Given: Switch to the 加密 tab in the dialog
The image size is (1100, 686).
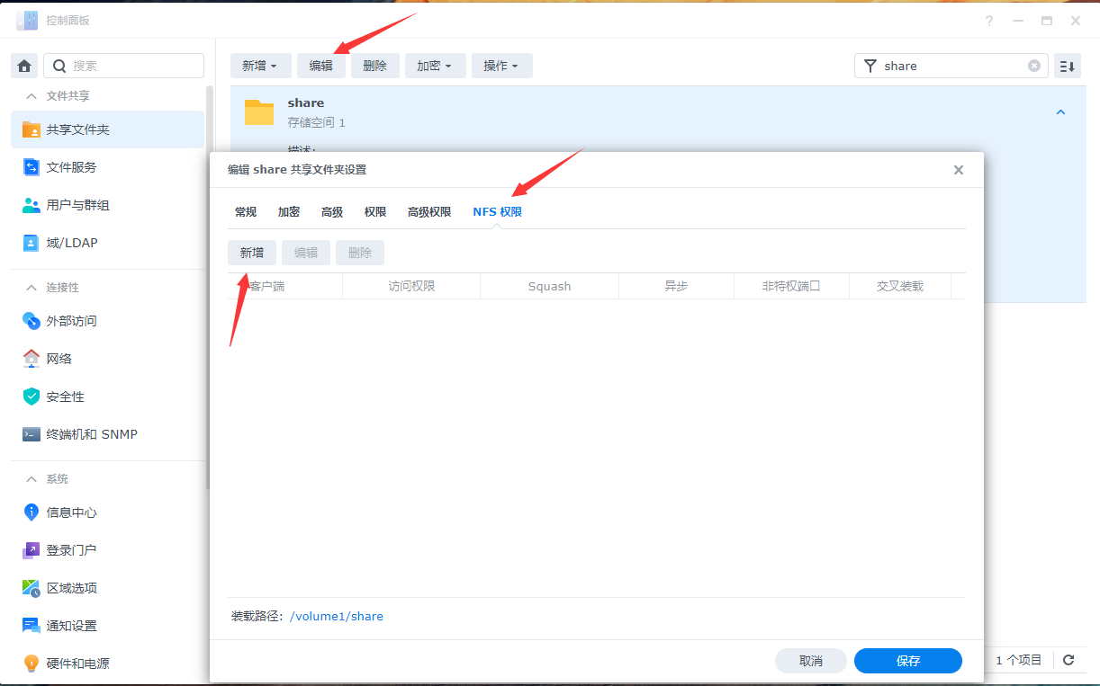Looking at the screenshot, I should pos(289,212).
